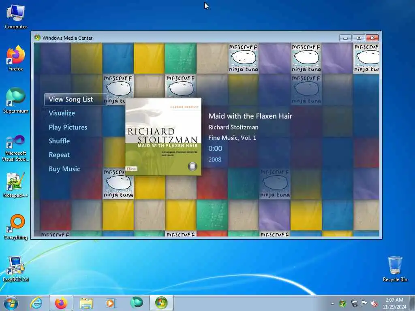
Task: Select Play Pictures
Action: click(68, 127)
